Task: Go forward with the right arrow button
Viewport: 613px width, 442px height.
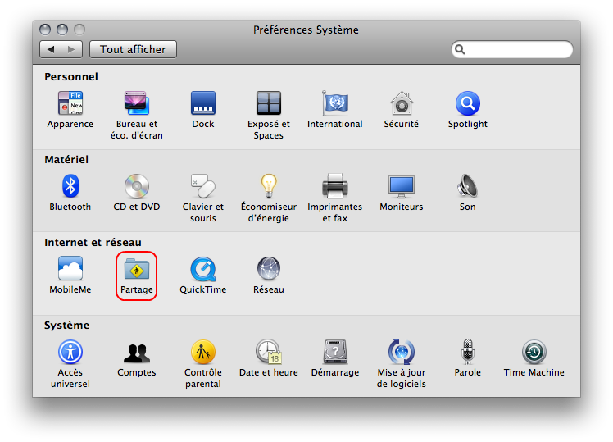Action: [71, 49]
